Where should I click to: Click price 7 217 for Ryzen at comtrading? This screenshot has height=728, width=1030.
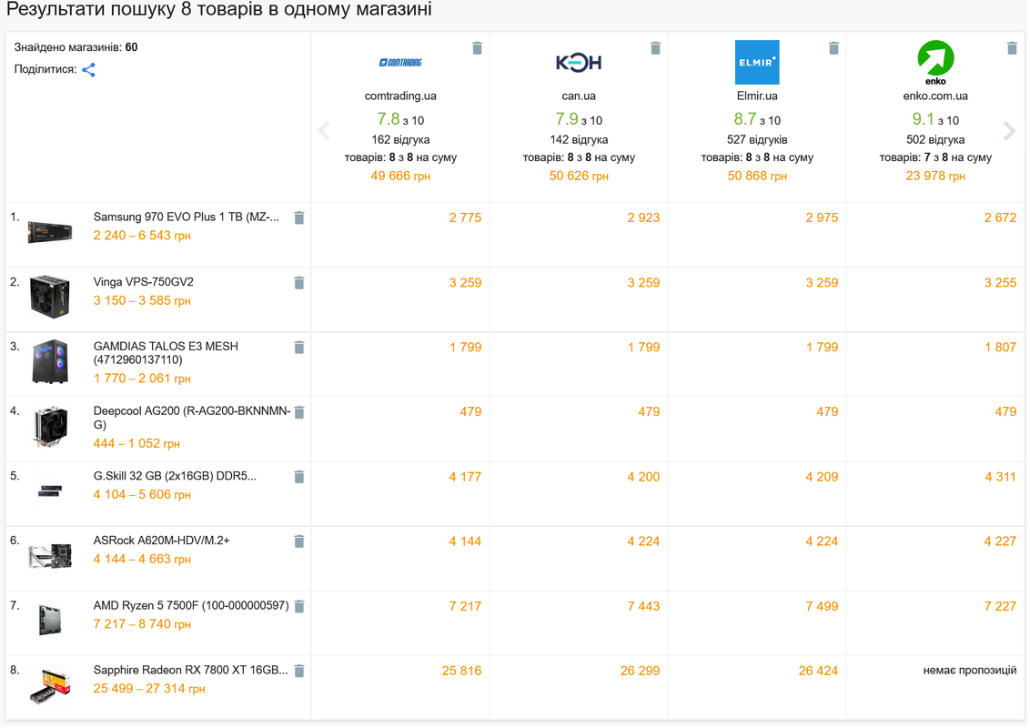pyautogui.click(x=466, y=606)
